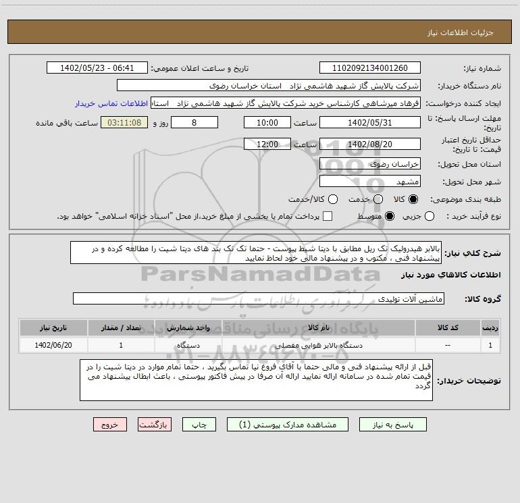The height and width of the screenshot is (503, 520).
Task: Click the row number cell 1
Action: [490, 345]
